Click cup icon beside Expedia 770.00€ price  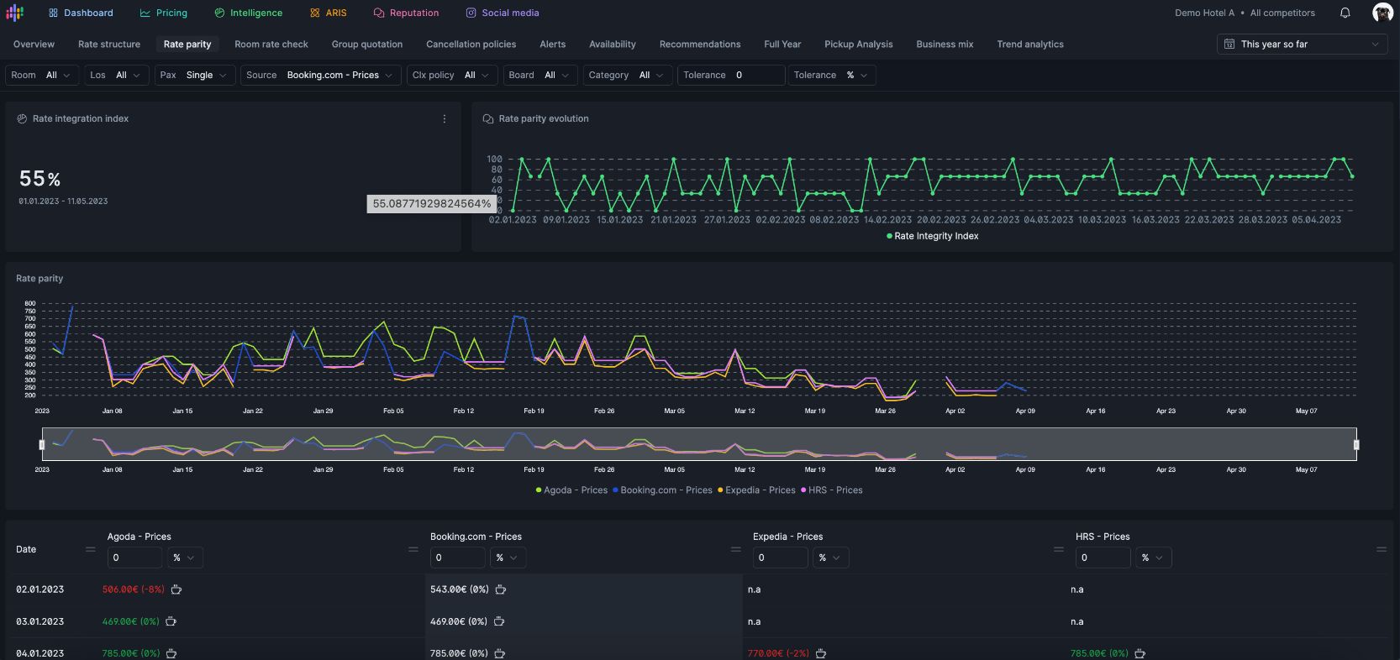coord(821,653)
